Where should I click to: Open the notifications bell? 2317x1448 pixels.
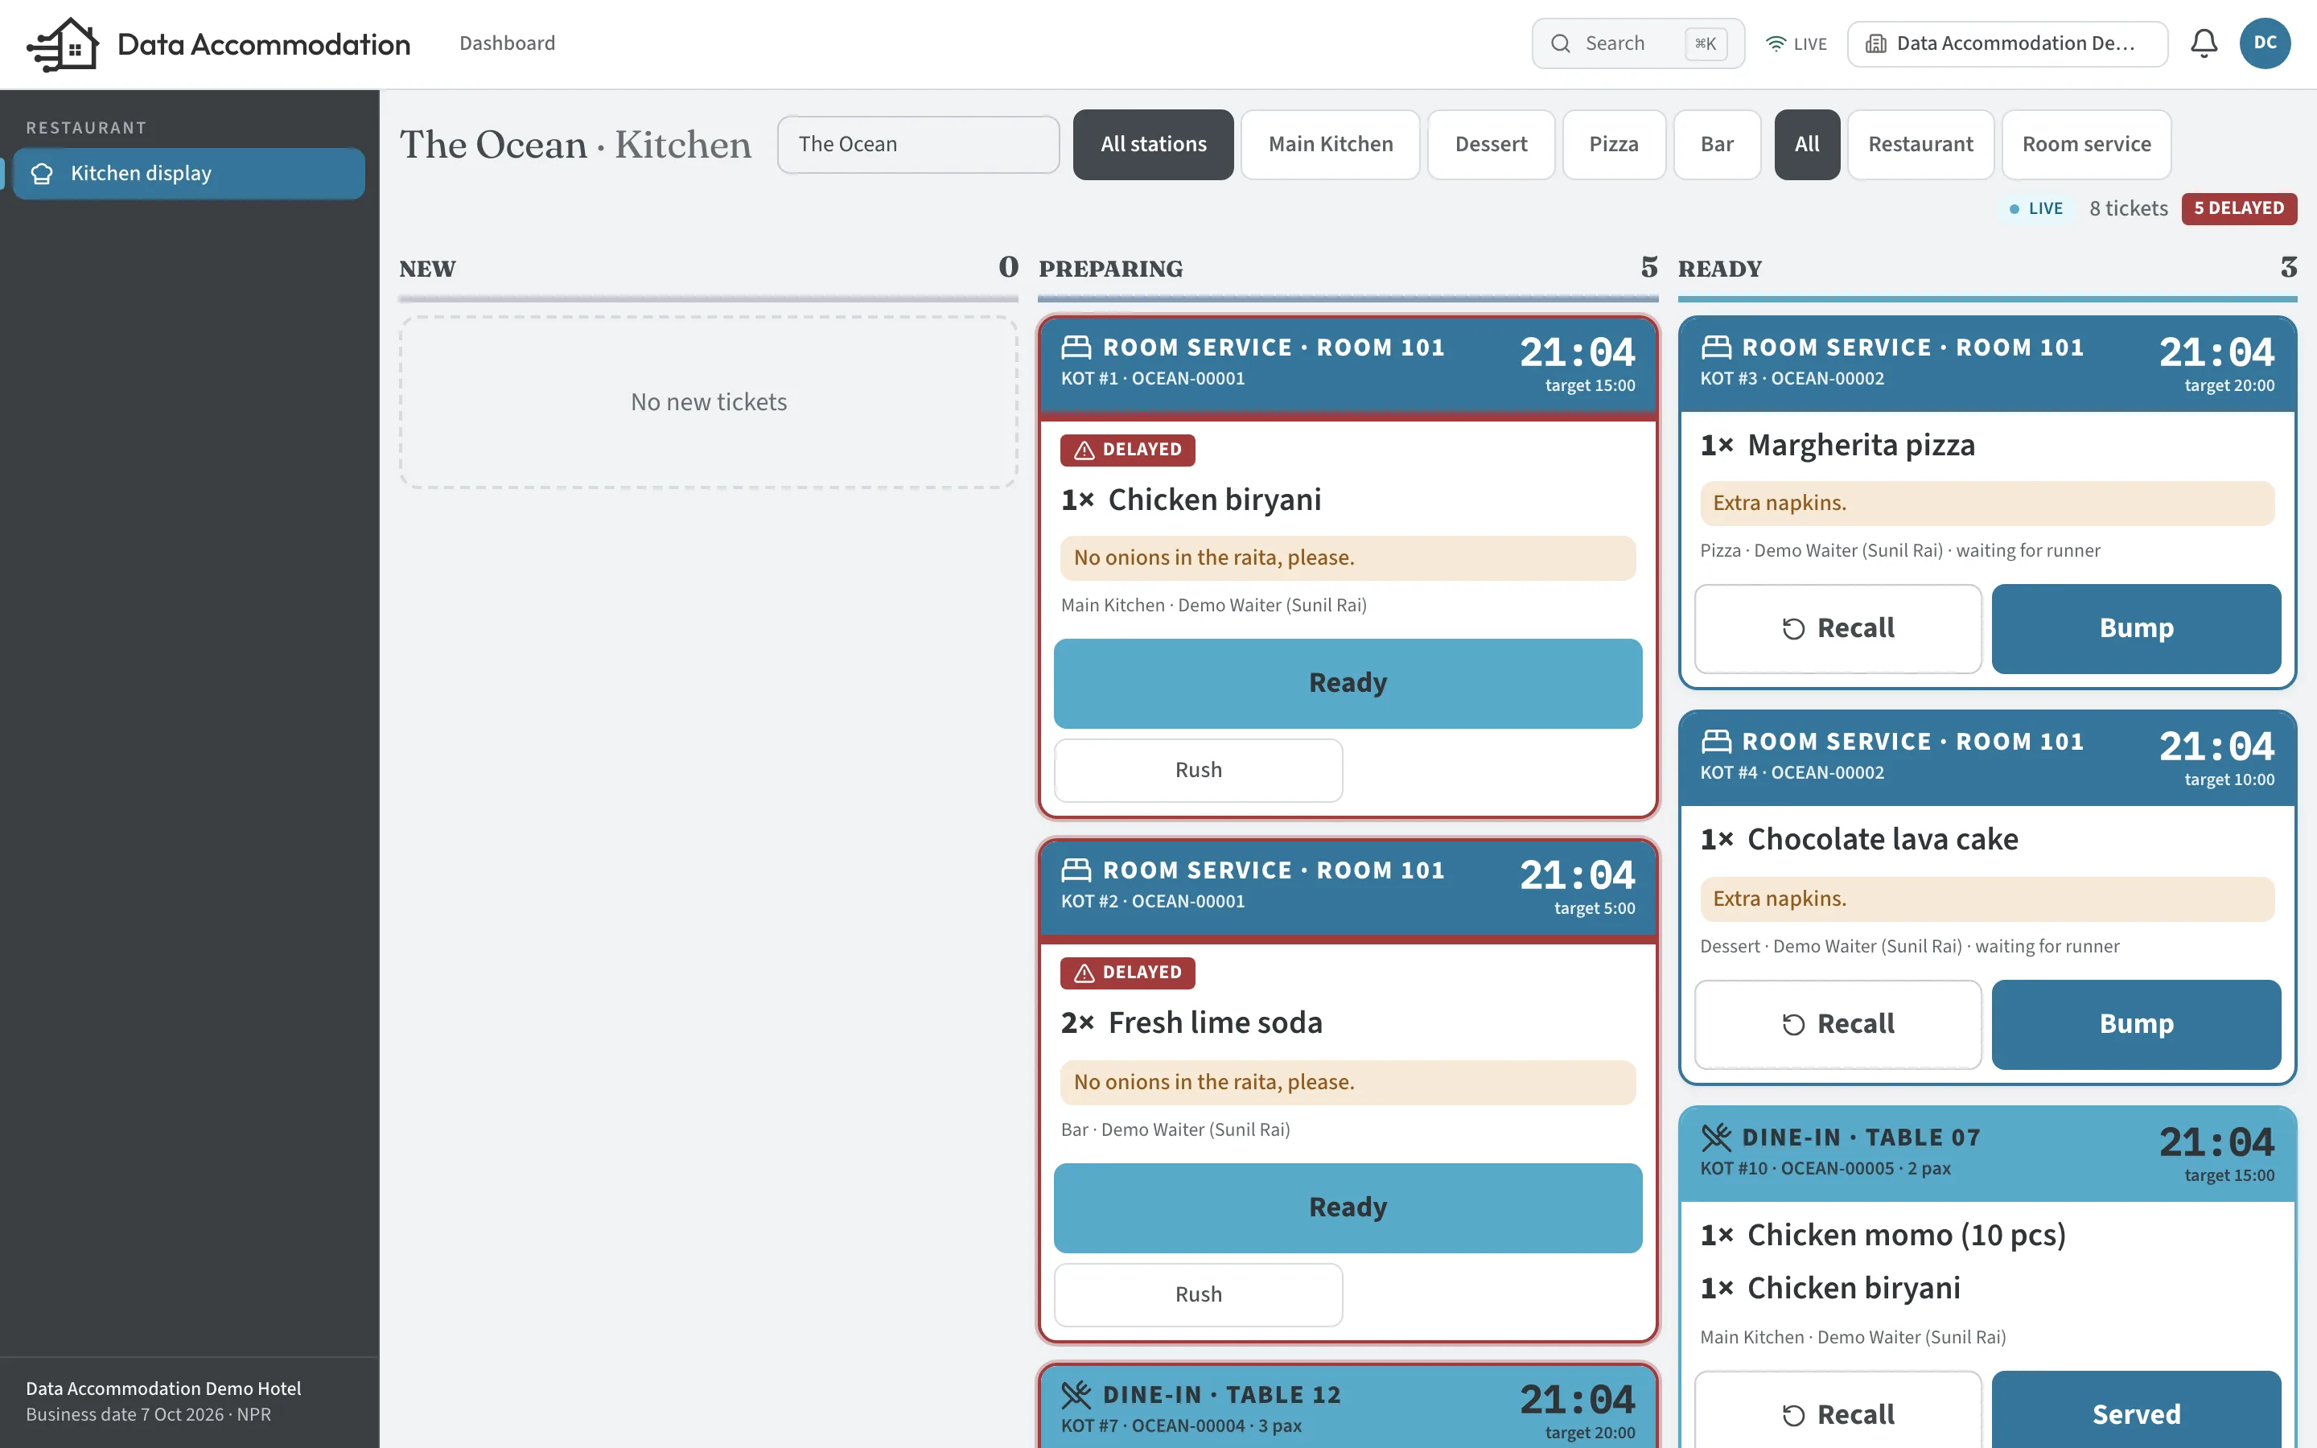click(x=2204, y=44)
